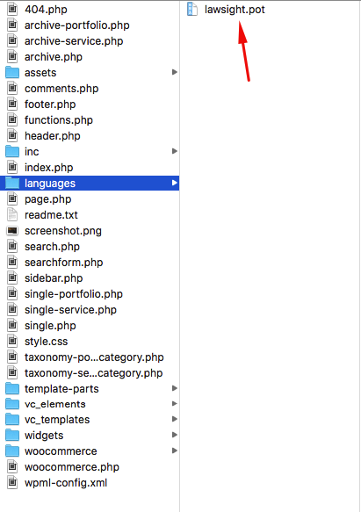Expand the template-parts folder arrow
The height and width of the screenshot is (512, 361).
coord(175,388)
